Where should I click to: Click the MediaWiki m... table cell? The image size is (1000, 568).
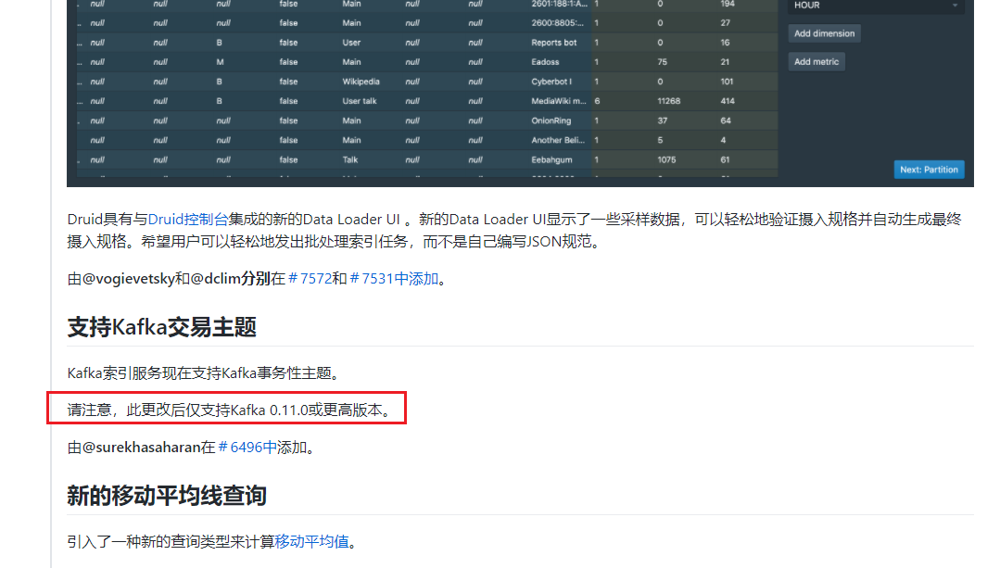click(558, 101)
